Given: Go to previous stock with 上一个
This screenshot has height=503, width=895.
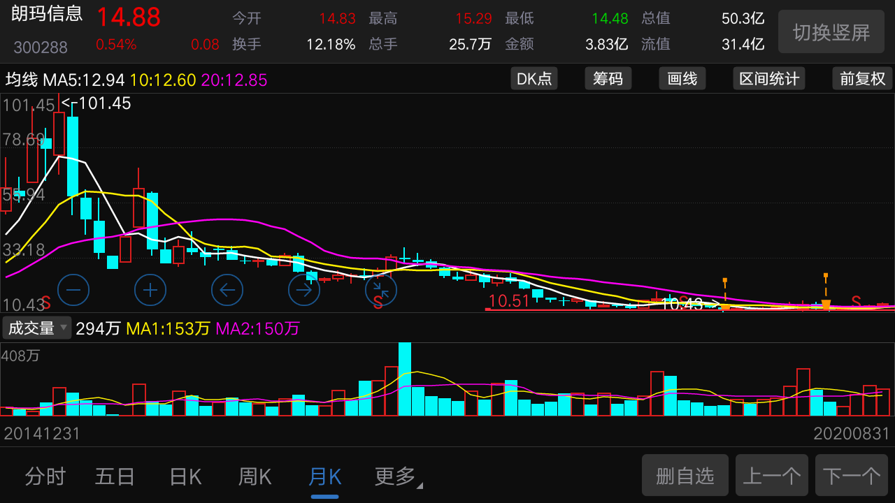Looking at the screenshot, I should (772, 476).
